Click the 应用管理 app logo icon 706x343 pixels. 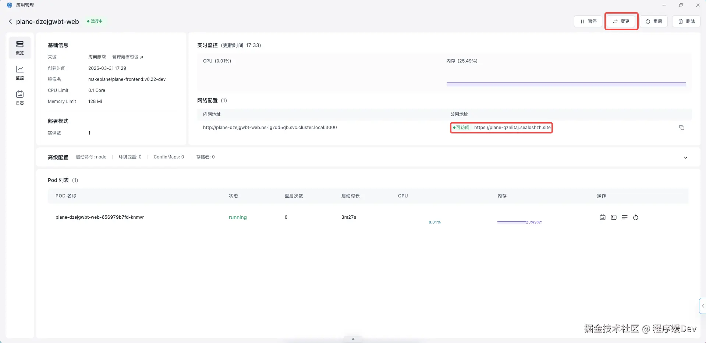pyautogui.click(x=10, y=5)
